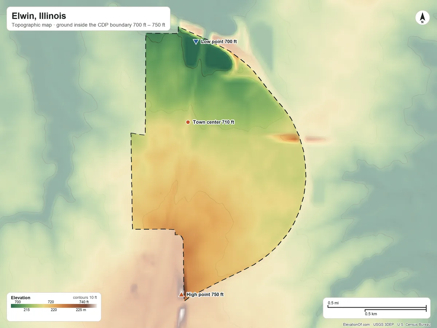The height and width of the screenshot is (328, 437).
Task: Click the 'USGS 3DEP' attribution text
Action: tap(383, 324)
